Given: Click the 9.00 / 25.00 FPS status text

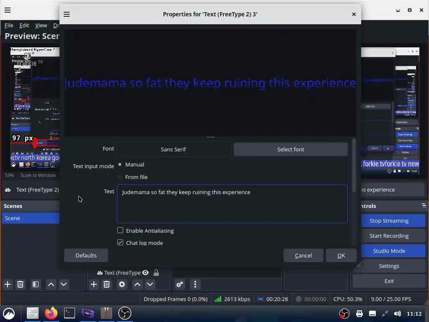Looking at the screenshot, I should 391,299.
